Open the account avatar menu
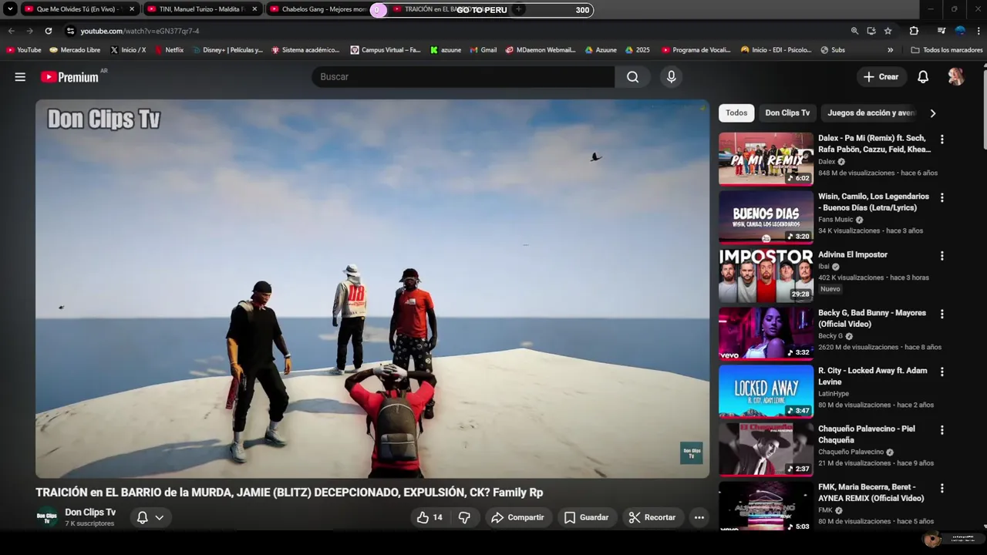The width and height of the screenshot is (987, 555). (956, 77)
